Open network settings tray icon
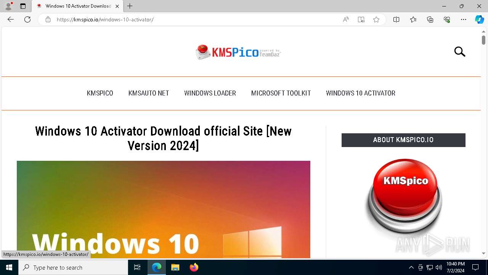This screenshot has height=275, width=488. tap(430, 267)
